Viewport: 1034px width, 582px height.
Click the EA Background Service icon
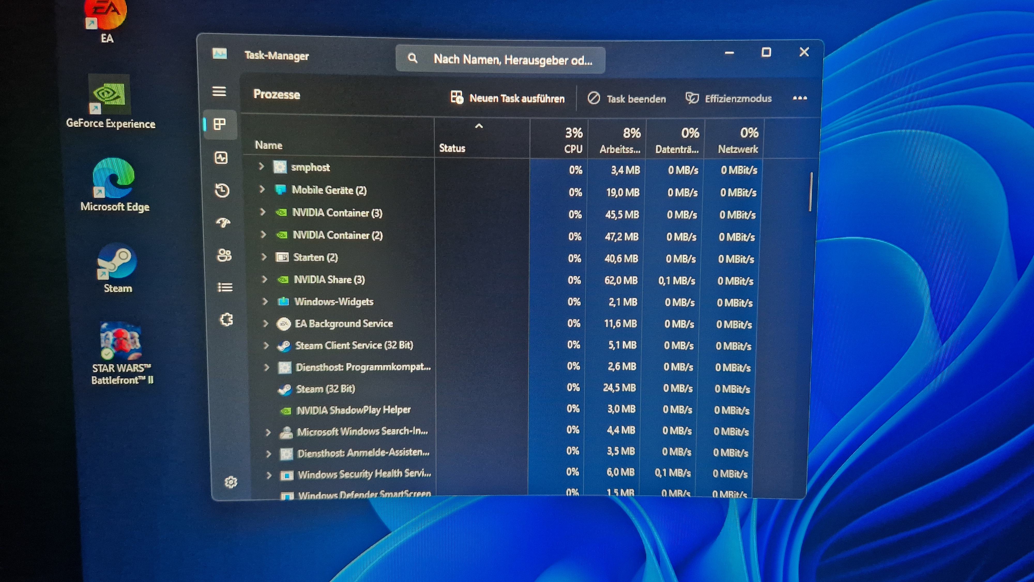click(x=284, y=324)
